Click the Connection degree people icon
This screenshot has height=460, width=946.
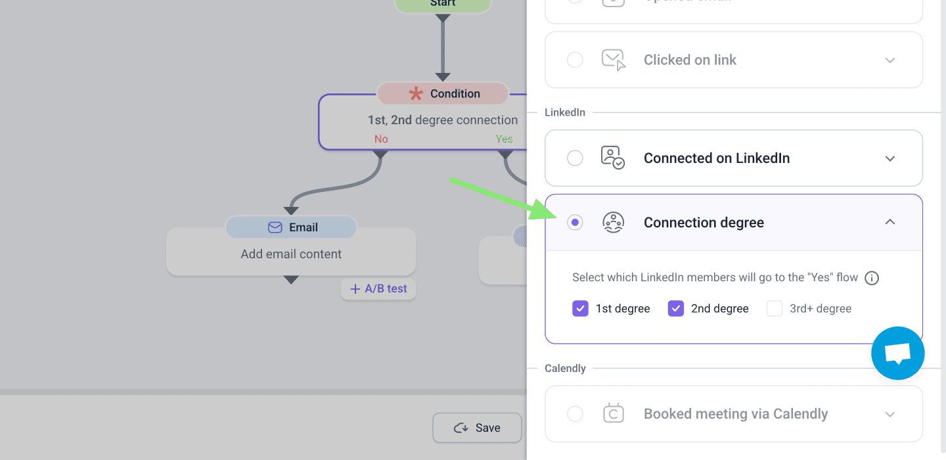(x=613, y=223)
